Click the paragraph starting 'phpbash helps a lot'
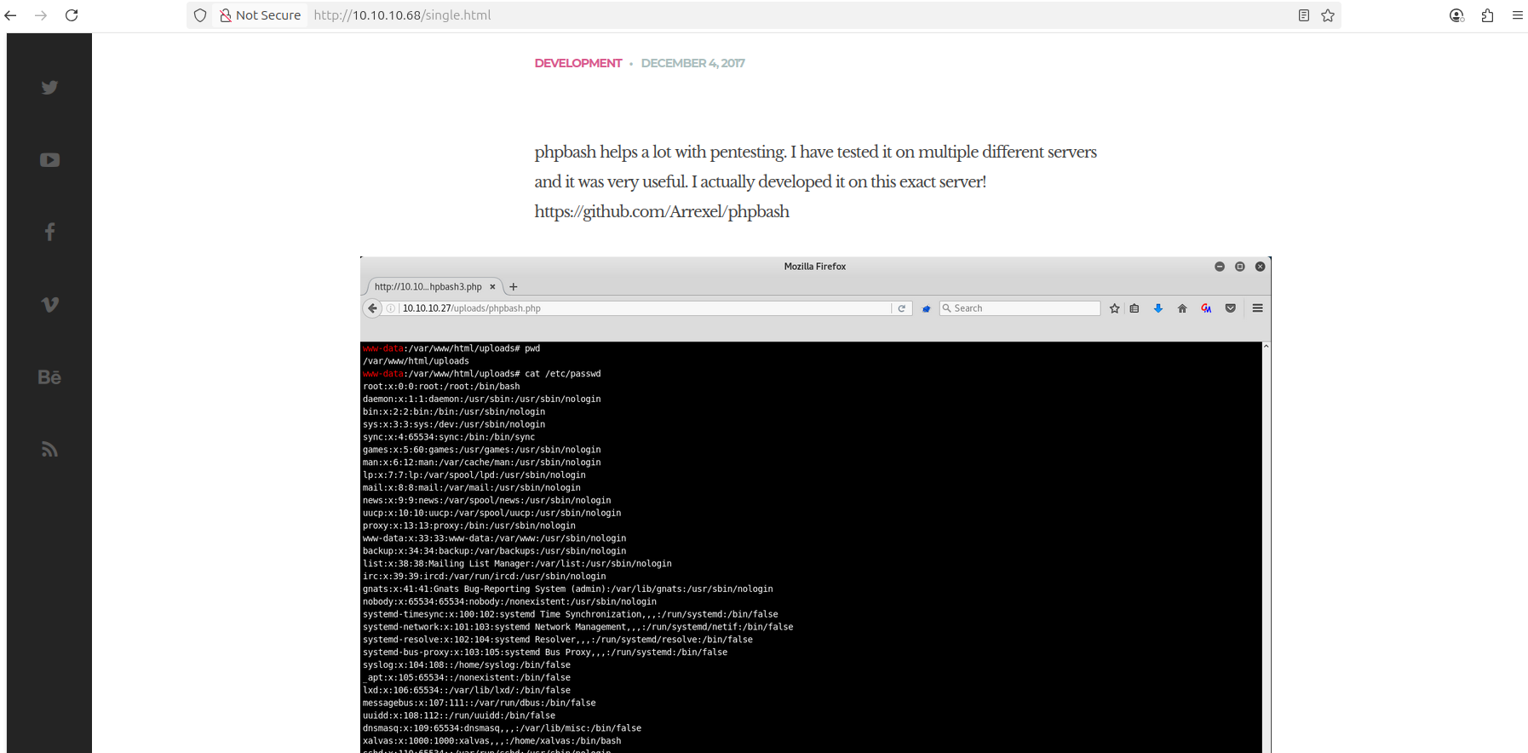Viewport: 1528px width, 753px height. coord(815,167)
